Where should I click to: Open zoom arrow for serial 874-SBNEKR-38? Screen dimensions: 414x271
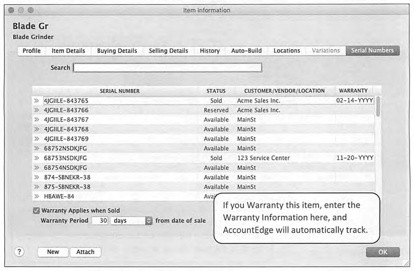point(37,177)
